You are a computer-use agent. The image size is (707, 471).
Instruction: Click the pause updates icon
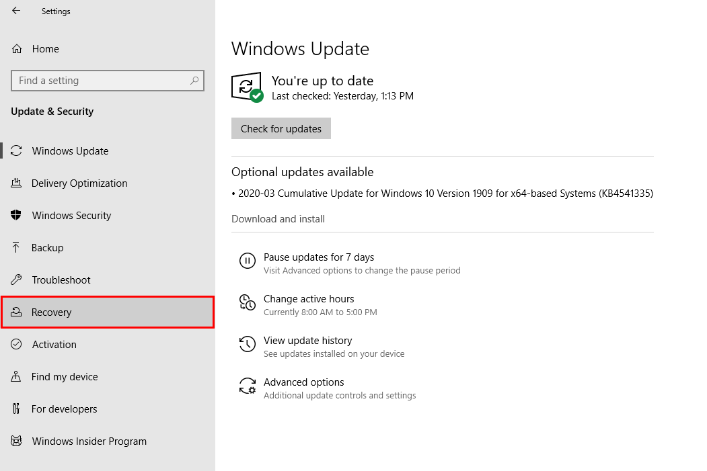coord(247,261)
